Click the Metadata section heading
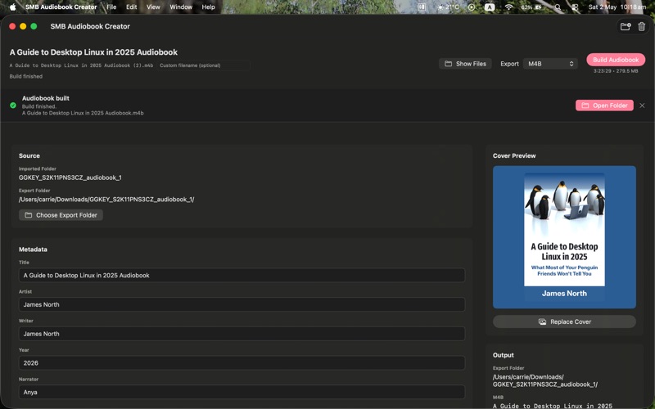The width and height of the screenshot is (655, 409). [33, 249]
